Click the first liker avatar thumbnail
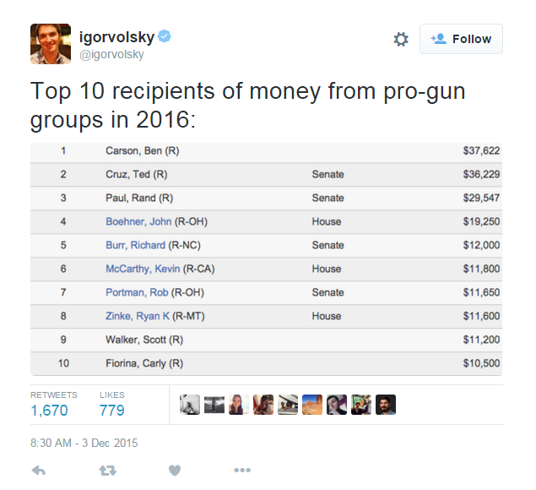Screen dimensions: 536x490 click(x=190, y=405)
